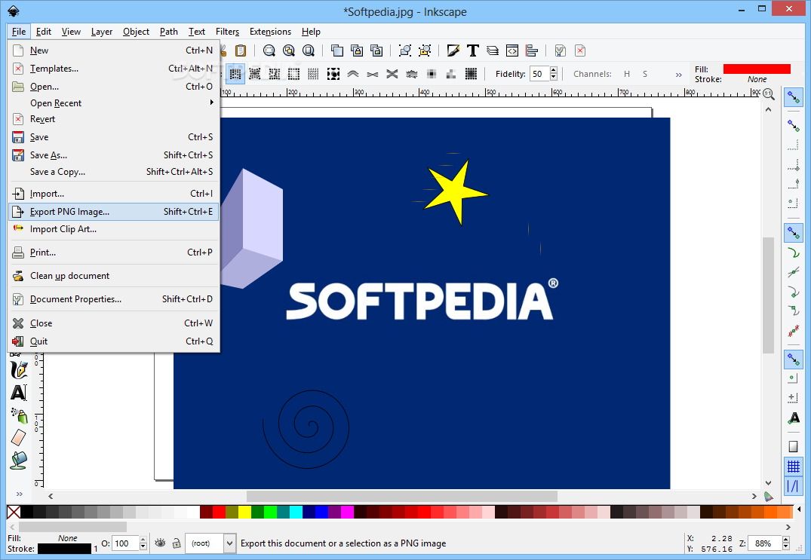Select the Eraser tool

point(19,438)
